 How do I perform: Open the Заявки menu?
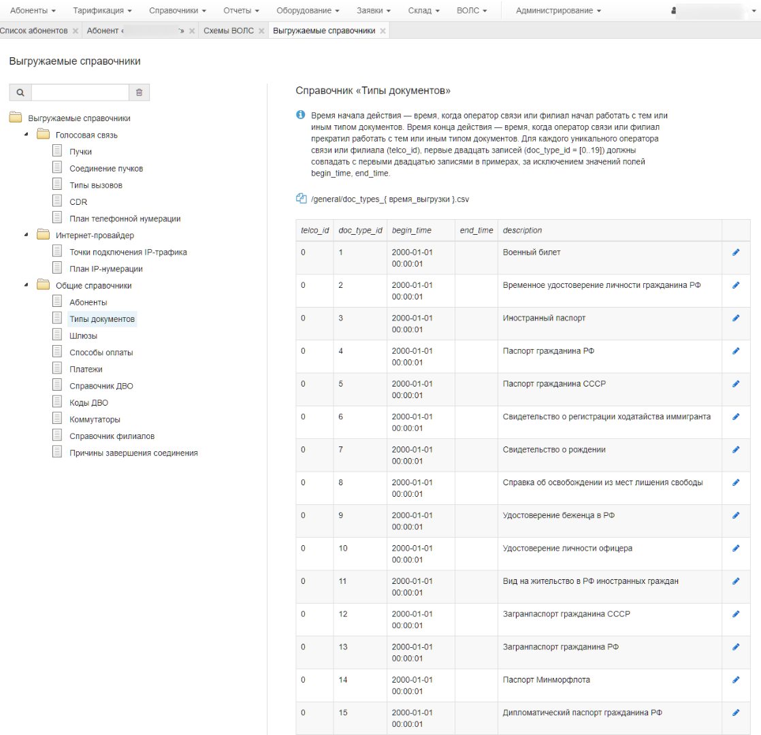pos(374,11)
